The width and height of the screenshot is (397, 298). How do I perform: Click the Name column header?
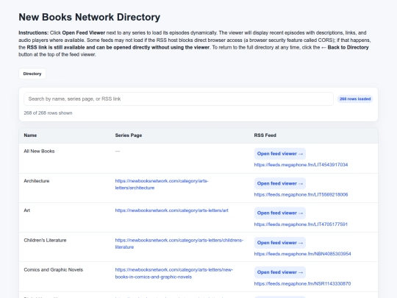[30, 135]
